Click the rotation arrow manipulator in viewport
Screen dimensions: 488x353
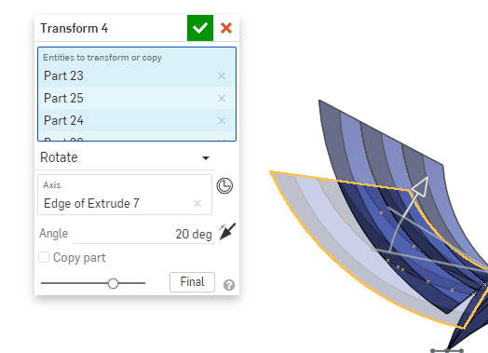pos(421,186)
